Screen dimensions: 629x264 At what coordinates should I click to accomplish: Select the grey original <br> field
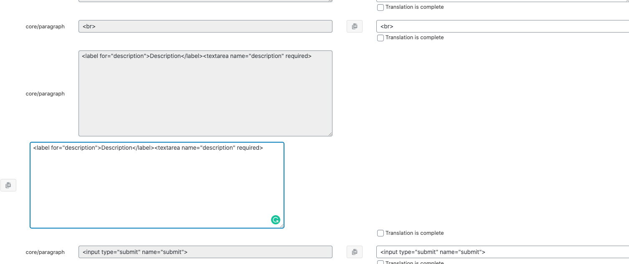point(205,26)
